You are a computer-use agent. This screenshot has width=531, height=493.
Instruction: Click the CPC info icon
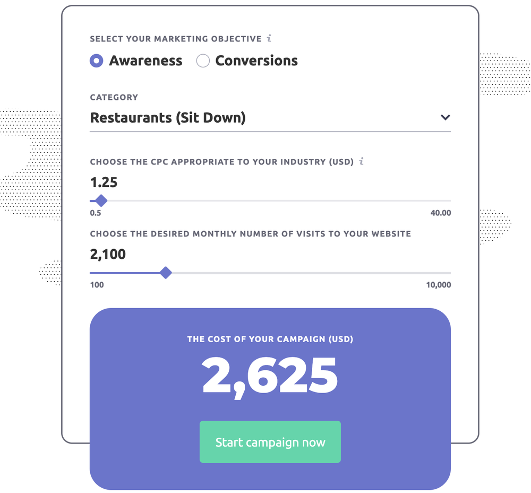pyautogui.click(x=361, y=161)
